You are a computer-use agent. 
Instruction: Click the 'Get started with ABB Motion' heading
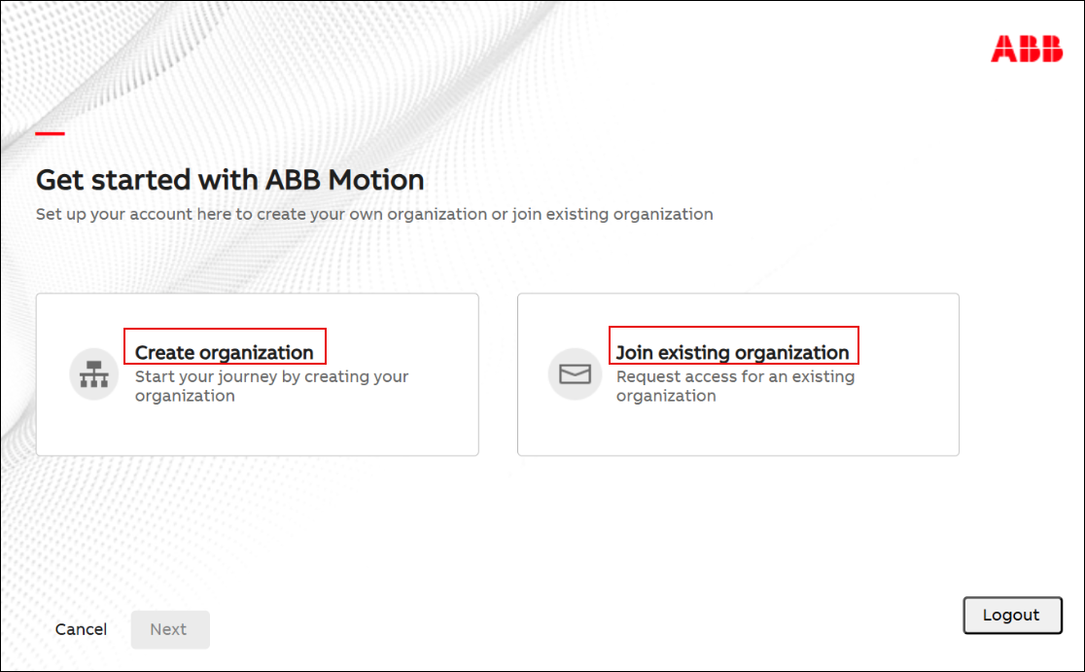(x=229, y=180)
